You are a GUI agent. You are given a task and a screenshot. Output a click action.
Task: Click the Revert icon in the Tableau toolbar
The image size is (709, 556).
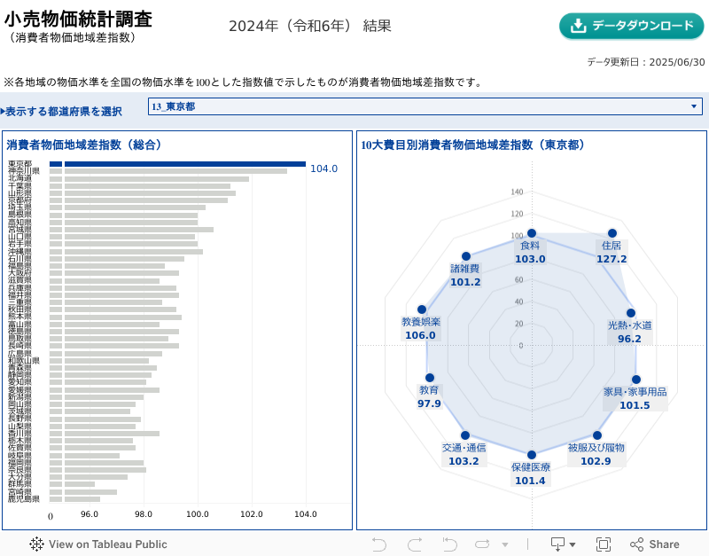tap(449, 544)
